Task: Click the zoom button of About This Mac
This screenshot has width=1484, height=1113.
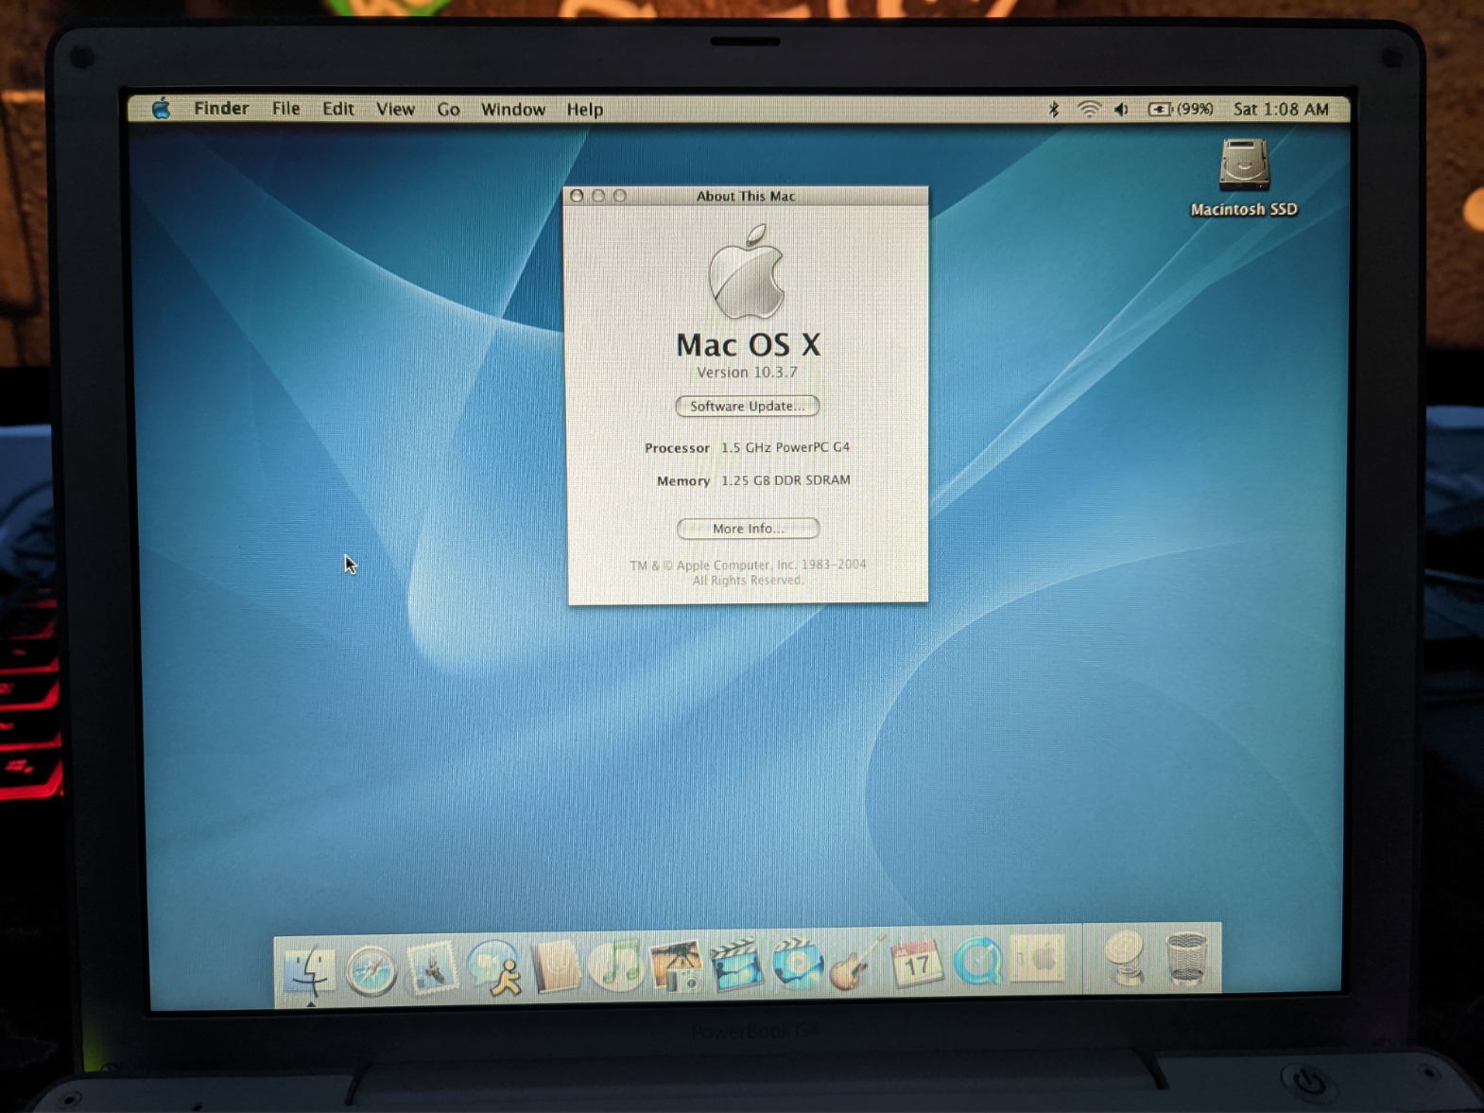Action: (x=620, y=196)
